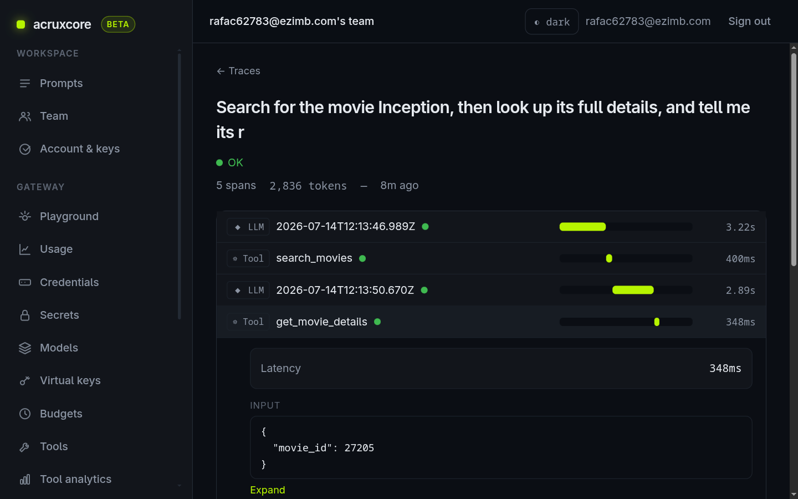
Task: Click the Account & keys checkmark icon
Action: [x=25, y=149]
